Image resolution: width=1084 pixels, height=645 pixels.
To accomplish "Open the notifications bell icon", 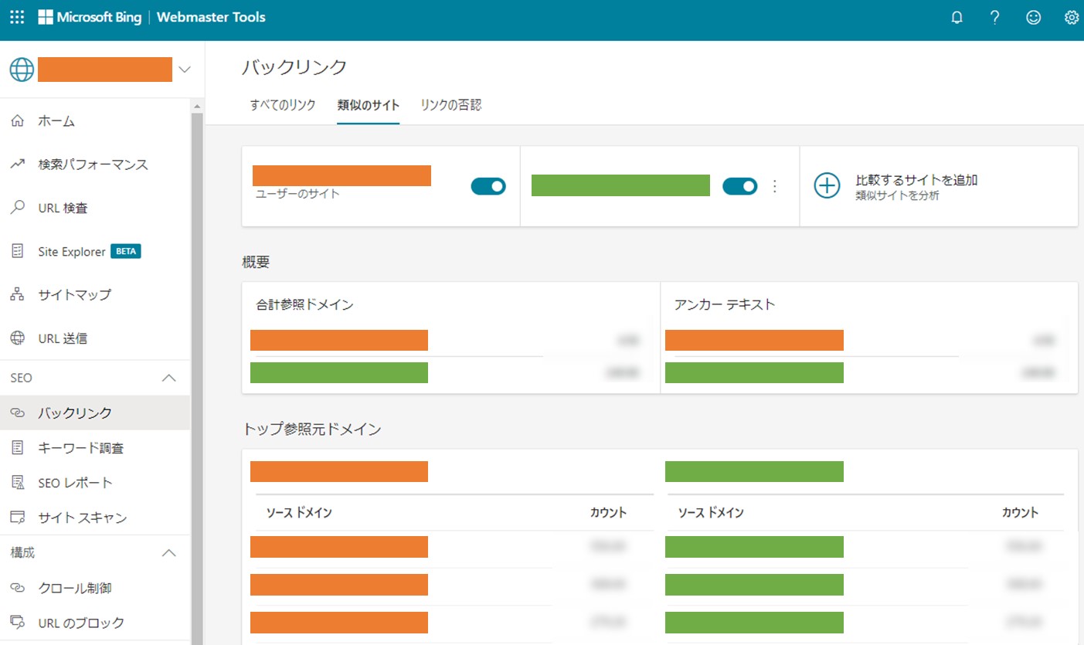I will pos(957,18).
